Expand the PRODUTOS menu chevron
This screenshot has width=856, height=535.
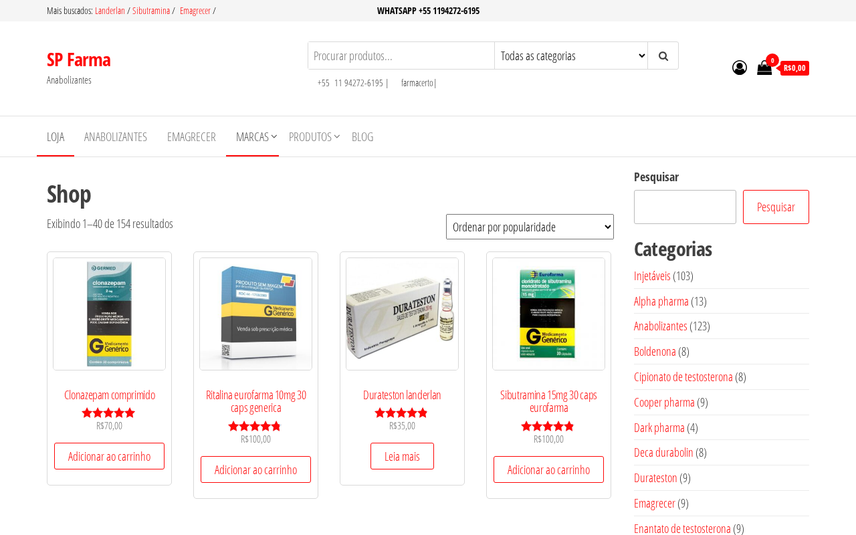tap(337, 136)
